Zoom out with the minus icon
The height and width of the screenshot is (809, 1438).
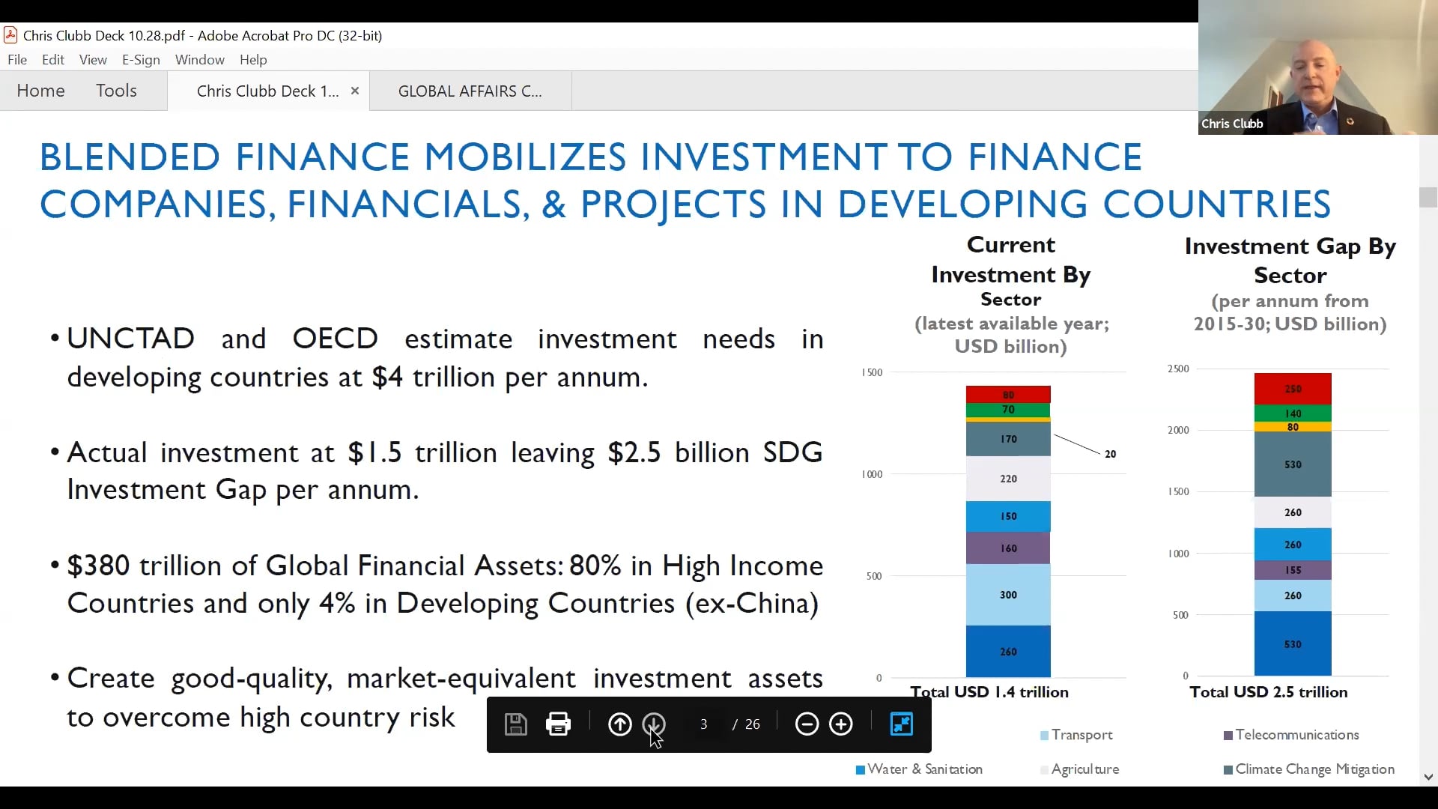coord(807,724)
